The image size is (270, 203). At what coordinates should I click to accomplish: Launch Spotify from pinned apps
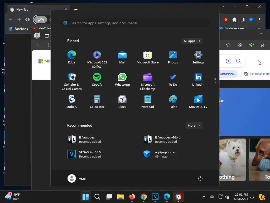[97, 80]
